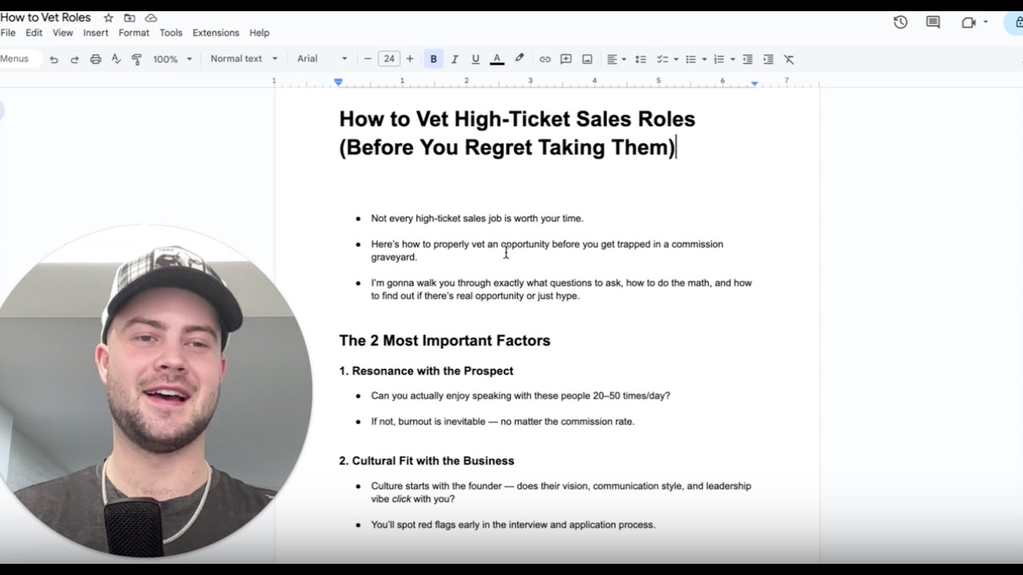This screenshot has width=1023, height=575.
Task: Click the text Align icon
Action: coord(612,59)
